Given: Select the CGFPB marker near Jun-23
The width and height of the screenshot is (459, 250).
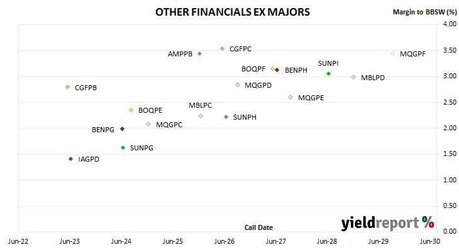Looking at the screenshot, I should [68, 87].
